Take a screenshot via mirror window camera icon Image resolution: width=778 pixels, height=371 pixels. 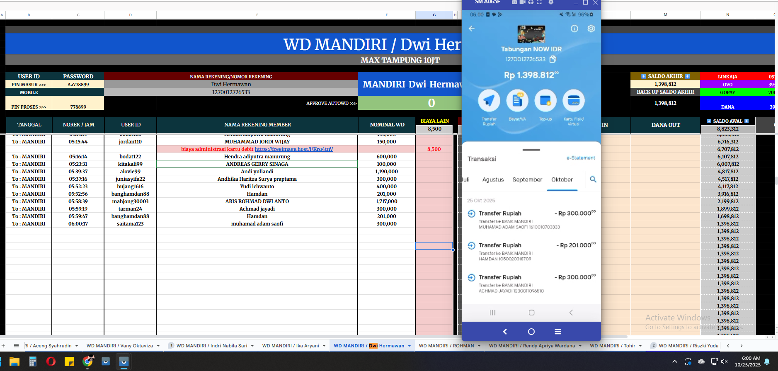pyautogui.click(x=514, y=2)
